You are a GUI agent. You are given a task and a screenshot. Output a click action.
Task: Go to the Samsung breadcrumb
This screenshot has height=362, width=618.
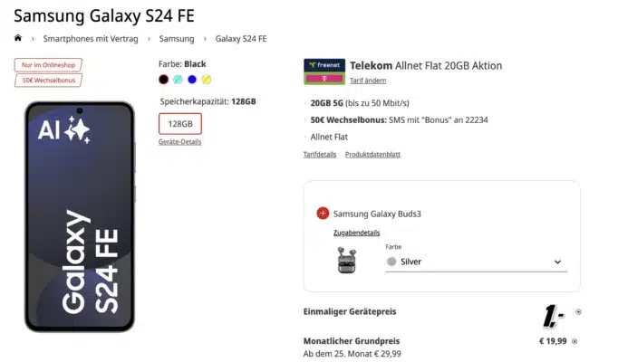pos(177,39)
